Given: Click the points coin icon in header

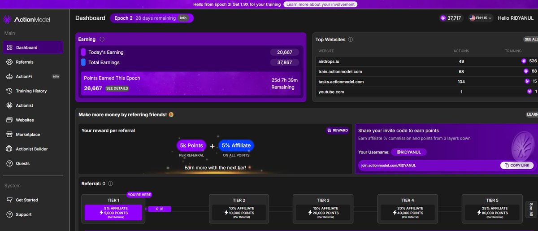Looking at the screenshot, I should click(443, 18).
